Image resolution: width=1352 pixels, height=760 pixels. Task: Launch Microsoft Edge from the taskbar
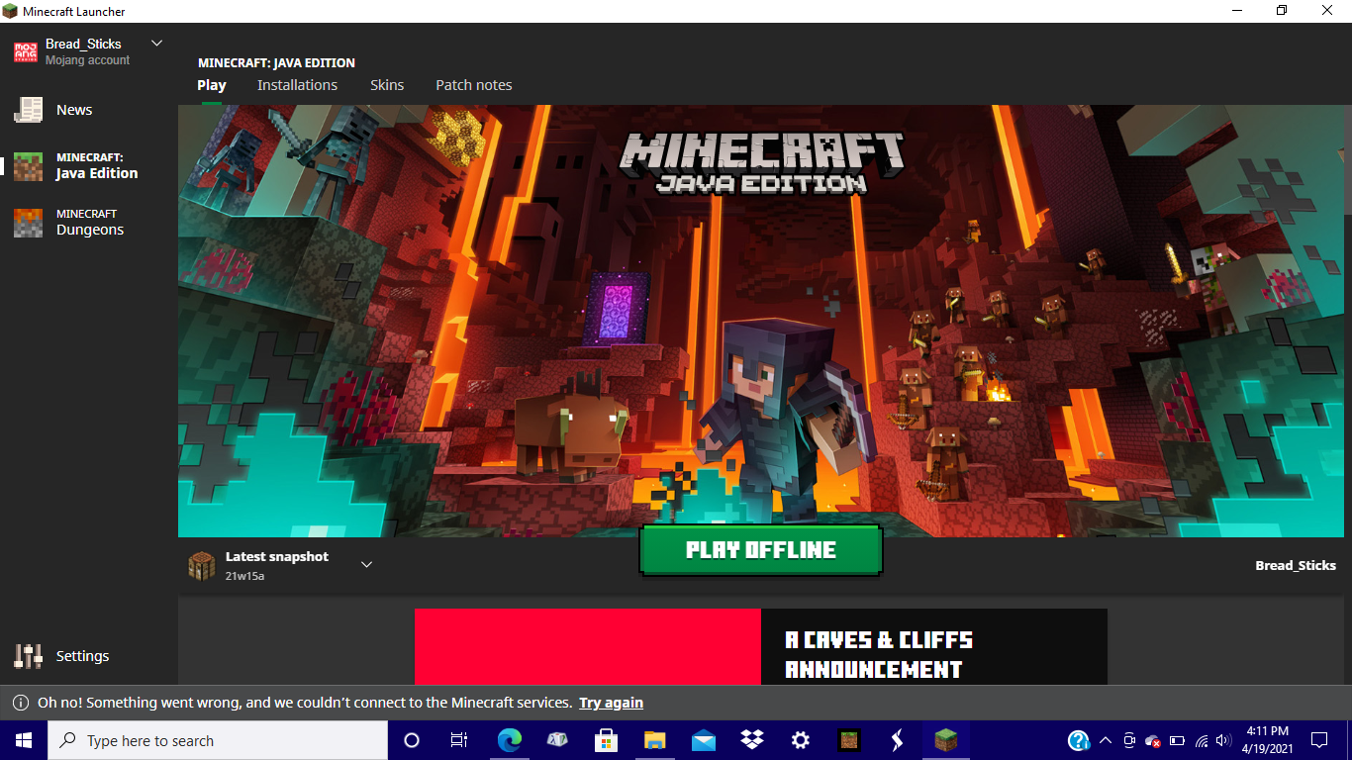tap(510, 740)
